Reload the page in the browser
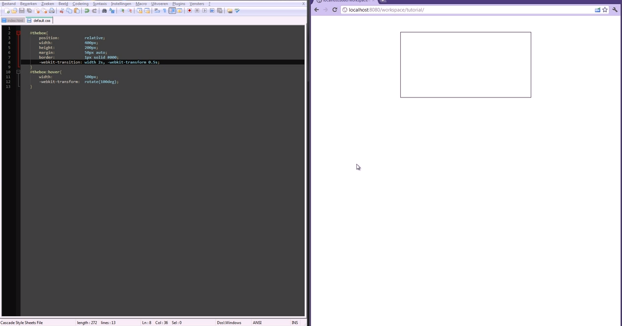 [x=335, y=10]
